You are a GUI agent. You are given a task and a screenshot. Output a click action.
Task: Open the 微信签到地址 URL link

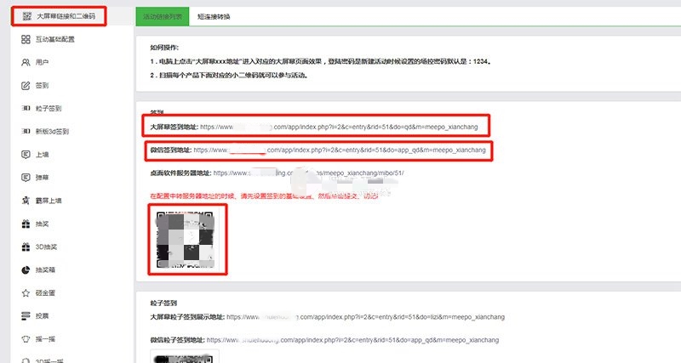tap(340, 150)
